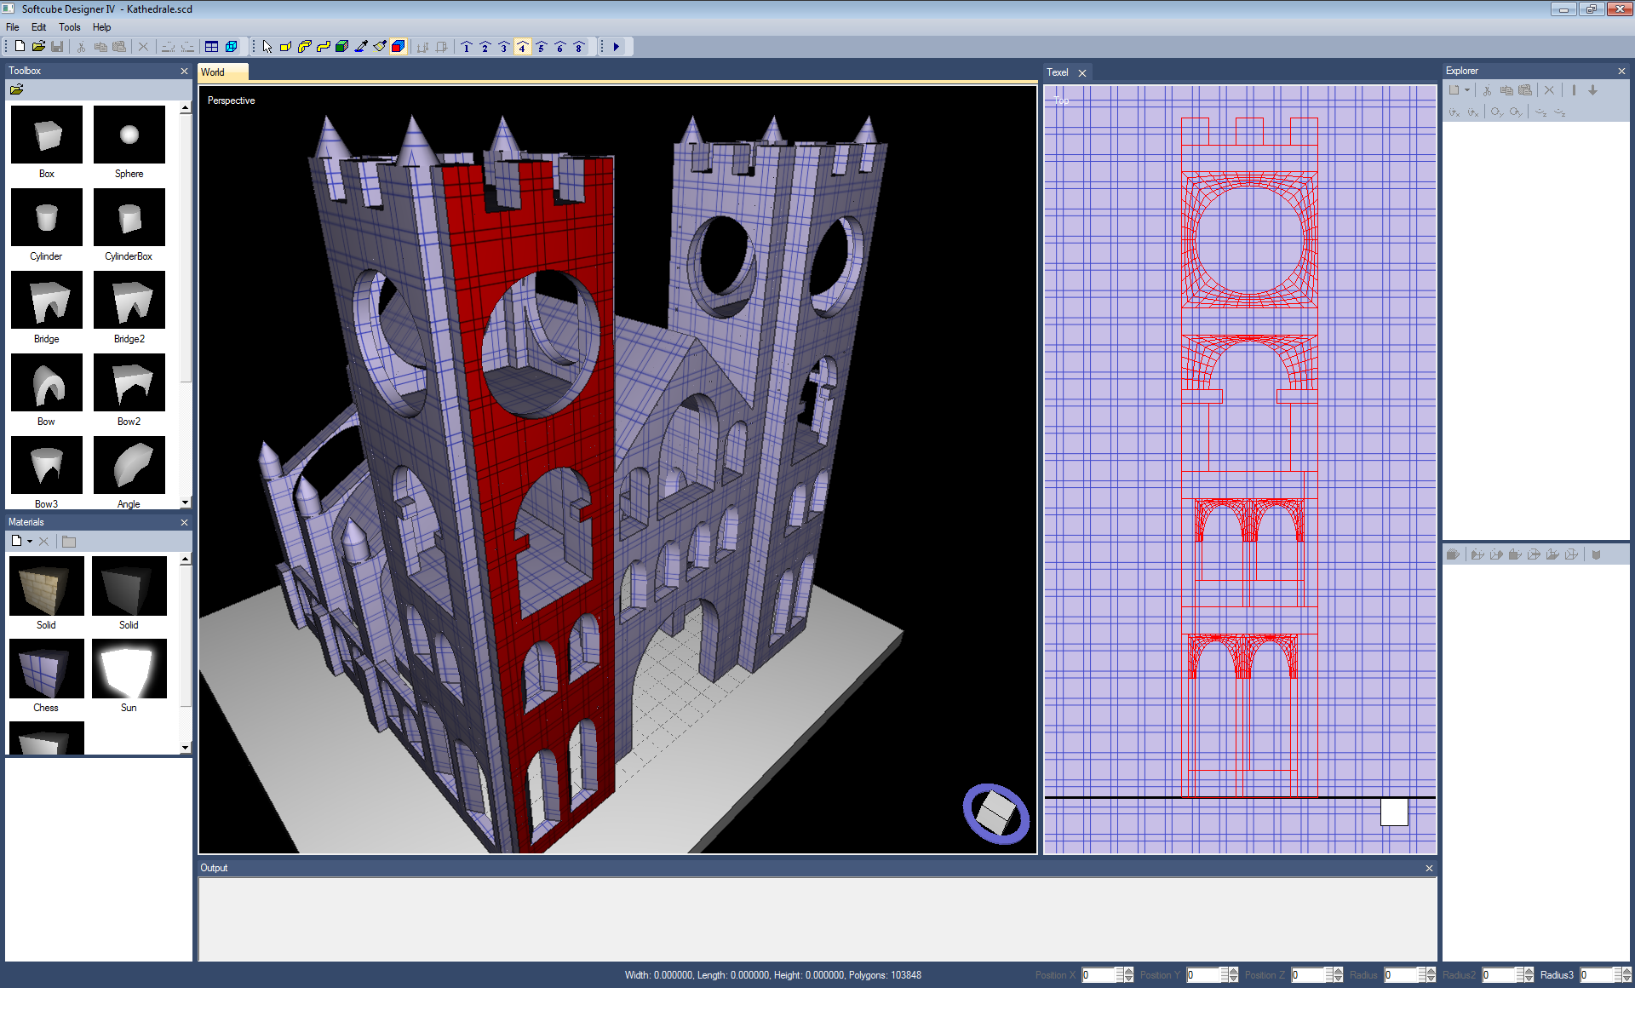The height and width of the screenshot is (1022, 1635).
Task: Select the paint brush tool
Action: click(380, 47)
